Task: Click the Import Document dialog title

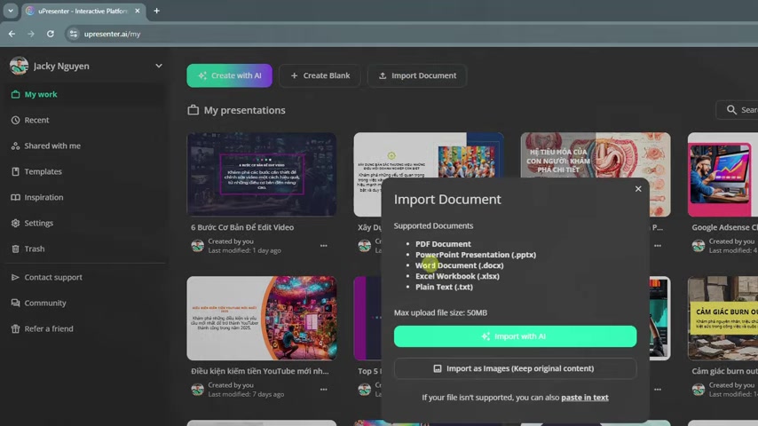Action: click(x=447, y=199)
